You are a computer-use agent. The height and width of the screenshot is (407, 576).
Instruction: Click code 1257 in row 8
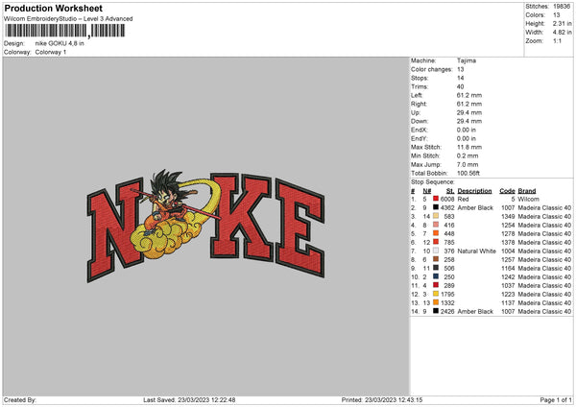tap(508, 260)
